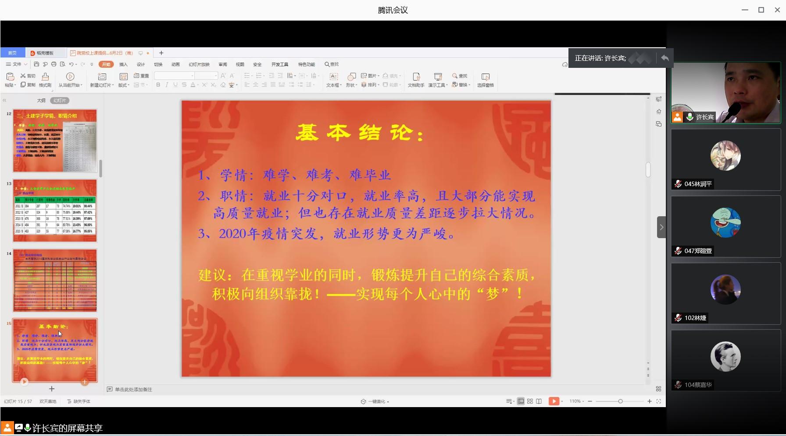Expand the 文件 file menu dropdown
786x436 pixels.
click(17, 64)
